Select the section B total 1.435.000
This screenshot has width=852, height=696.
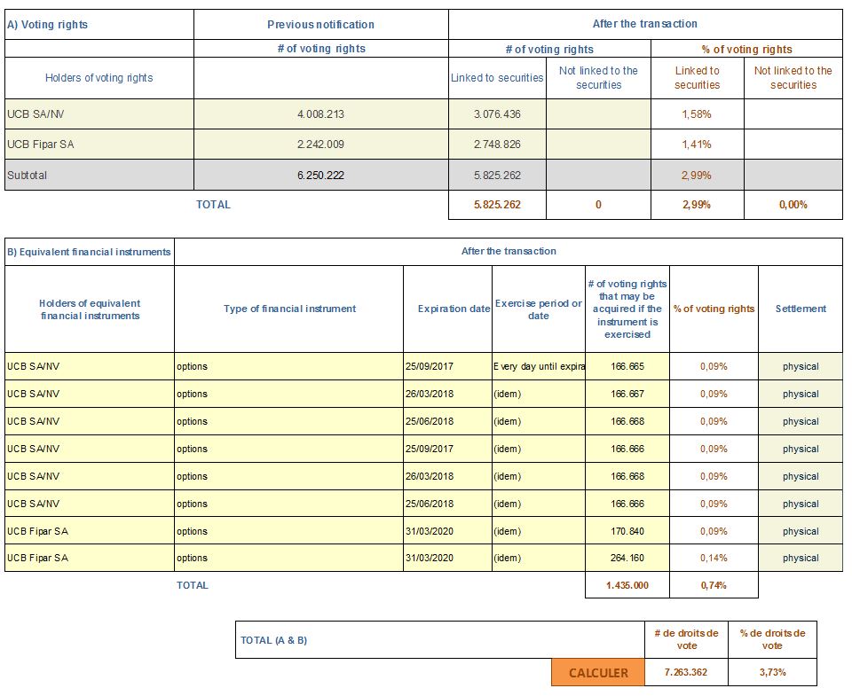627,585
